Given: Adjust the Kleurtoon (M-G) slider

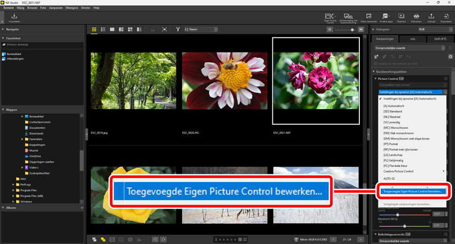Looking at the screenshot, I should [x=404, y=226].
